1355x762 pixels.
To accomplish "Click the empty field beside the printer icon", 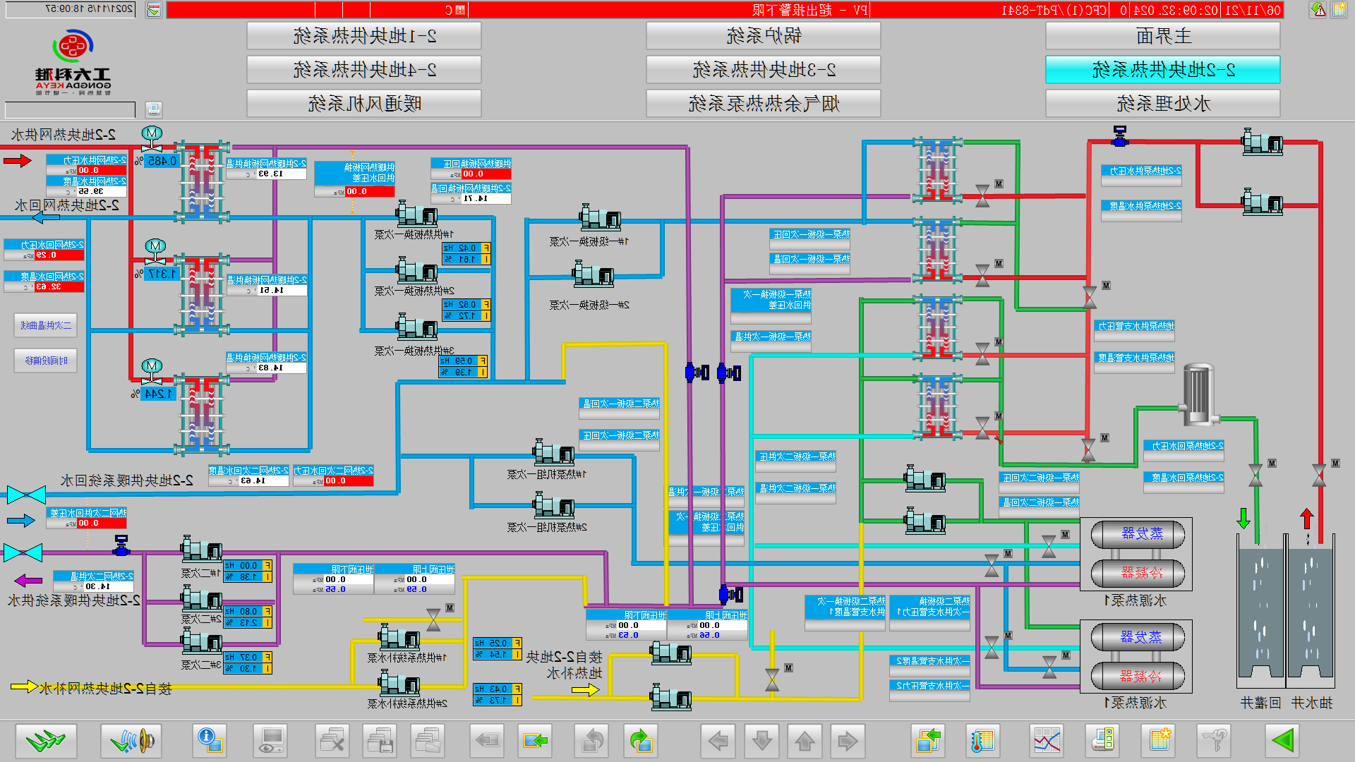I will click(x=70, y=110).
